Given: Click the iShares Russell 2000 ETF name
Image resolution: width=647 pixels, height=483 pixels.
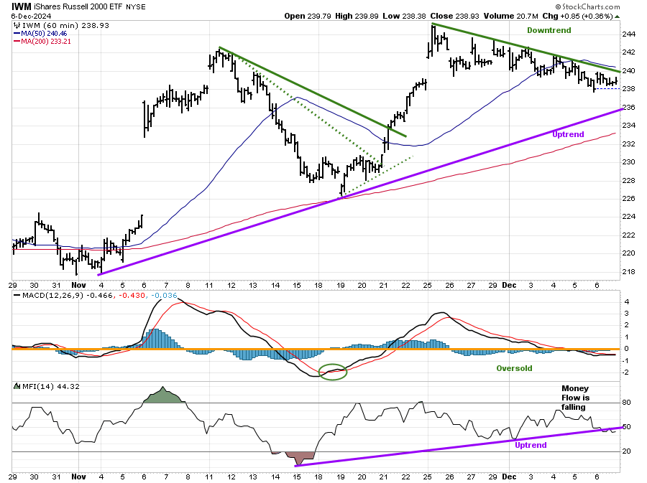Looking at the screenshot, I should 78,6.
